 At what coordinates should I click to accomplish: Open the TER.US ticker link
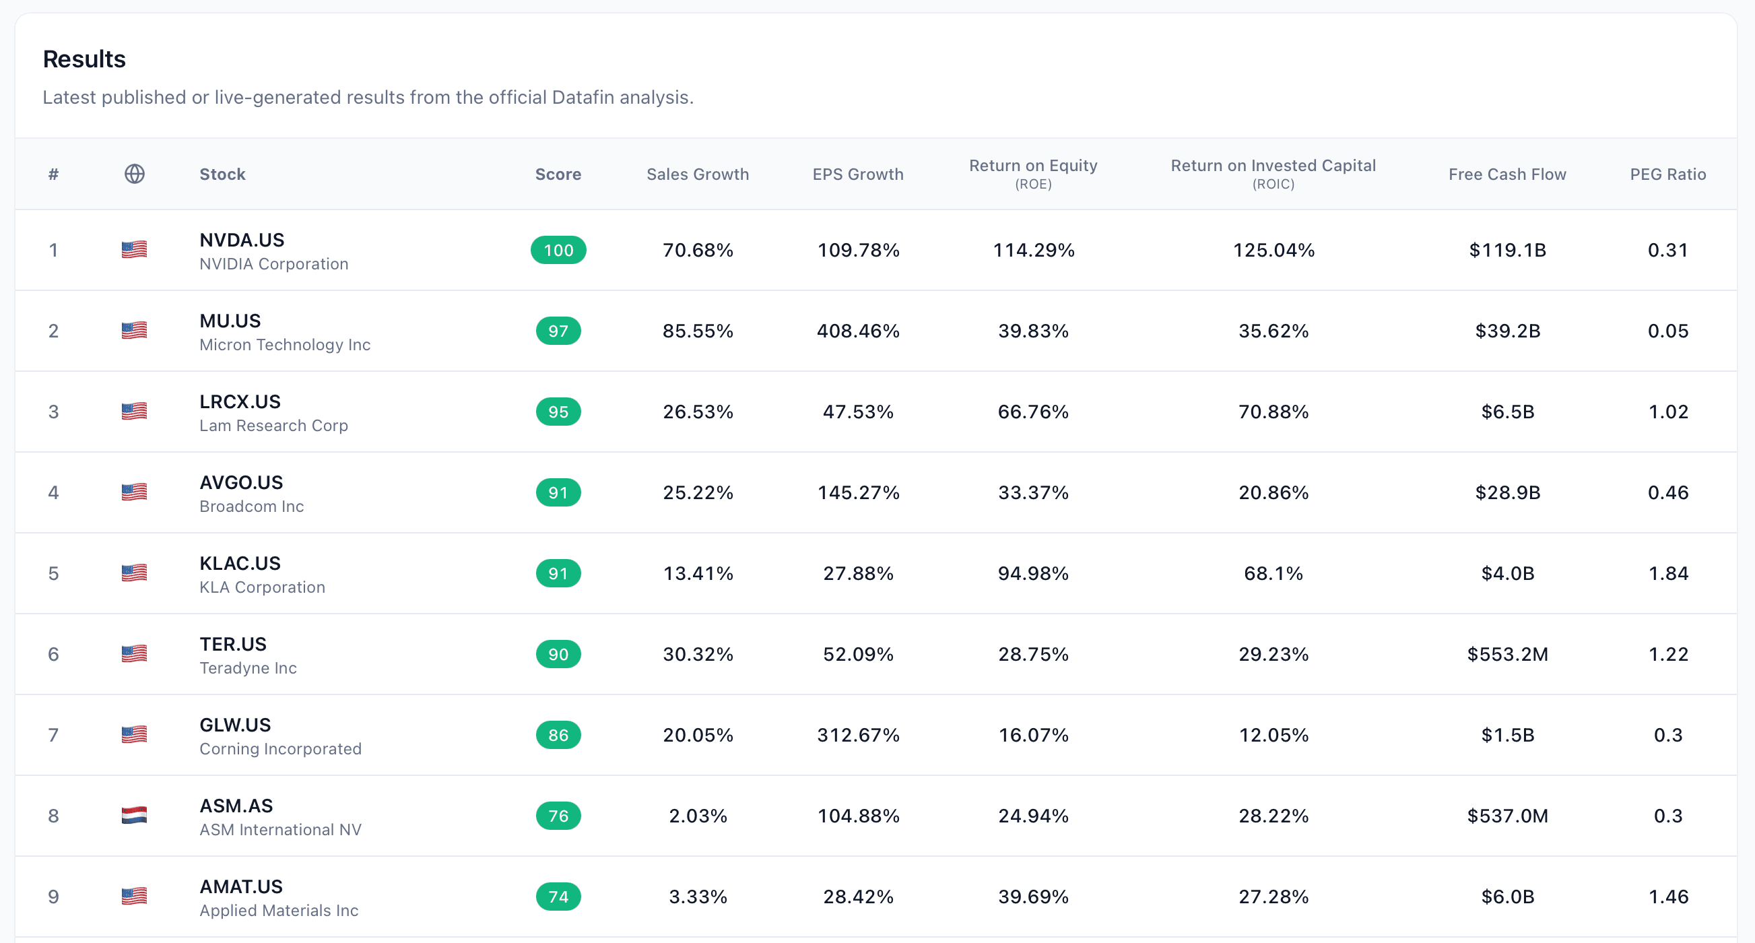tap(233, 644)
